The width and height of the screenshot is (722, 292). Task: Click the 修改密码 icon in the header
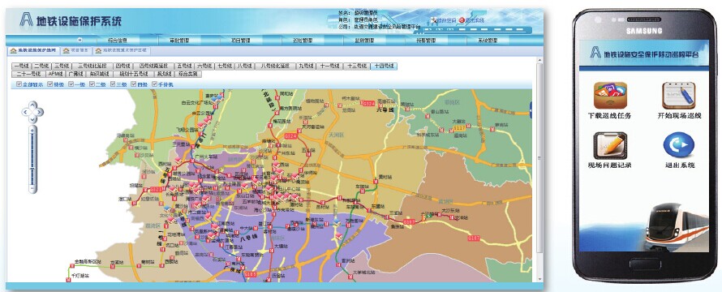click(x=433, y=20)
